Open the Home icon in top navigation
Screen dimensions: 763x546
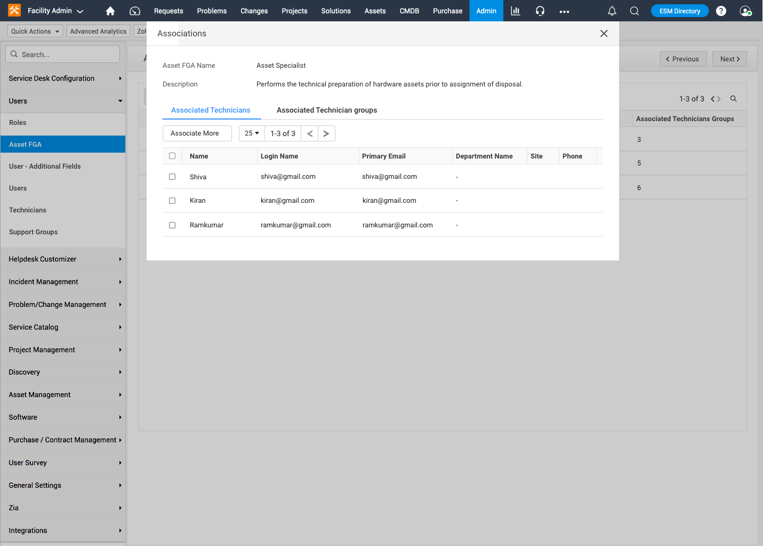tap(110, 11)
